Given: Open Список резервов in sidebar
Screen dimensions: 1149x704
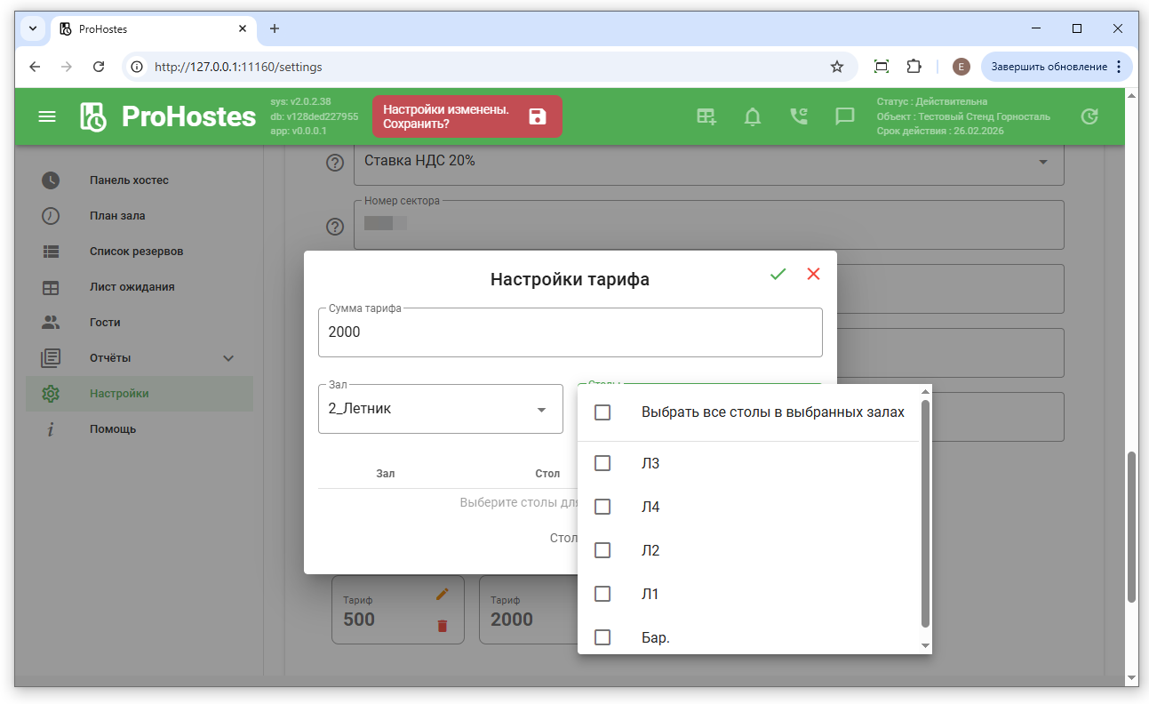Looking at the screenshot, I should click(136, 252).
